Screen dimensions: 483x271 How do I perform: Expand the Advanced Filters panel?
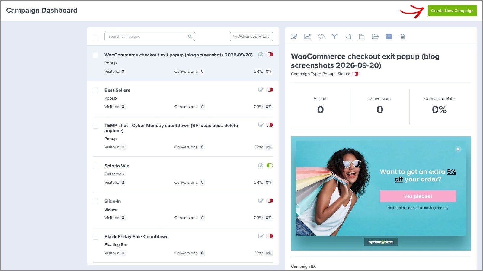[251, 37]
